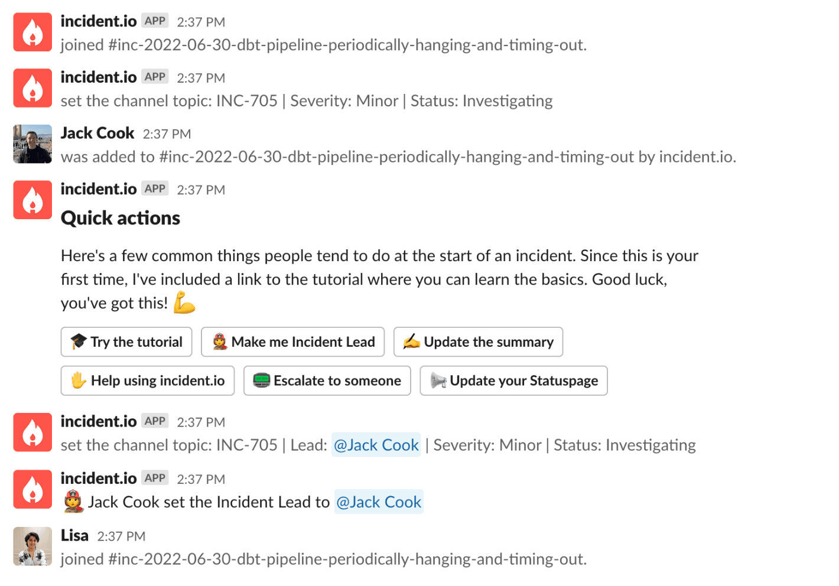This screenshot has width=839, height=586.
Task: Click incident.io avatar beside Quick actions
Action: (32, 200)
